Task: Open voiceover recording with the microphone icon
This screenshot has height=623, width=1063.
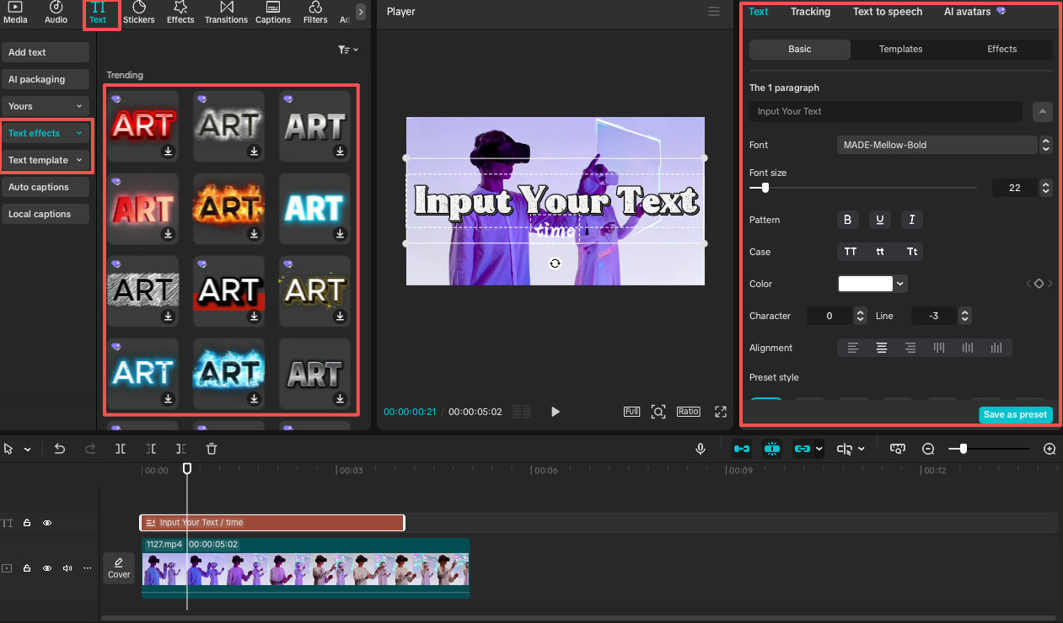Action: coord(701,449)
